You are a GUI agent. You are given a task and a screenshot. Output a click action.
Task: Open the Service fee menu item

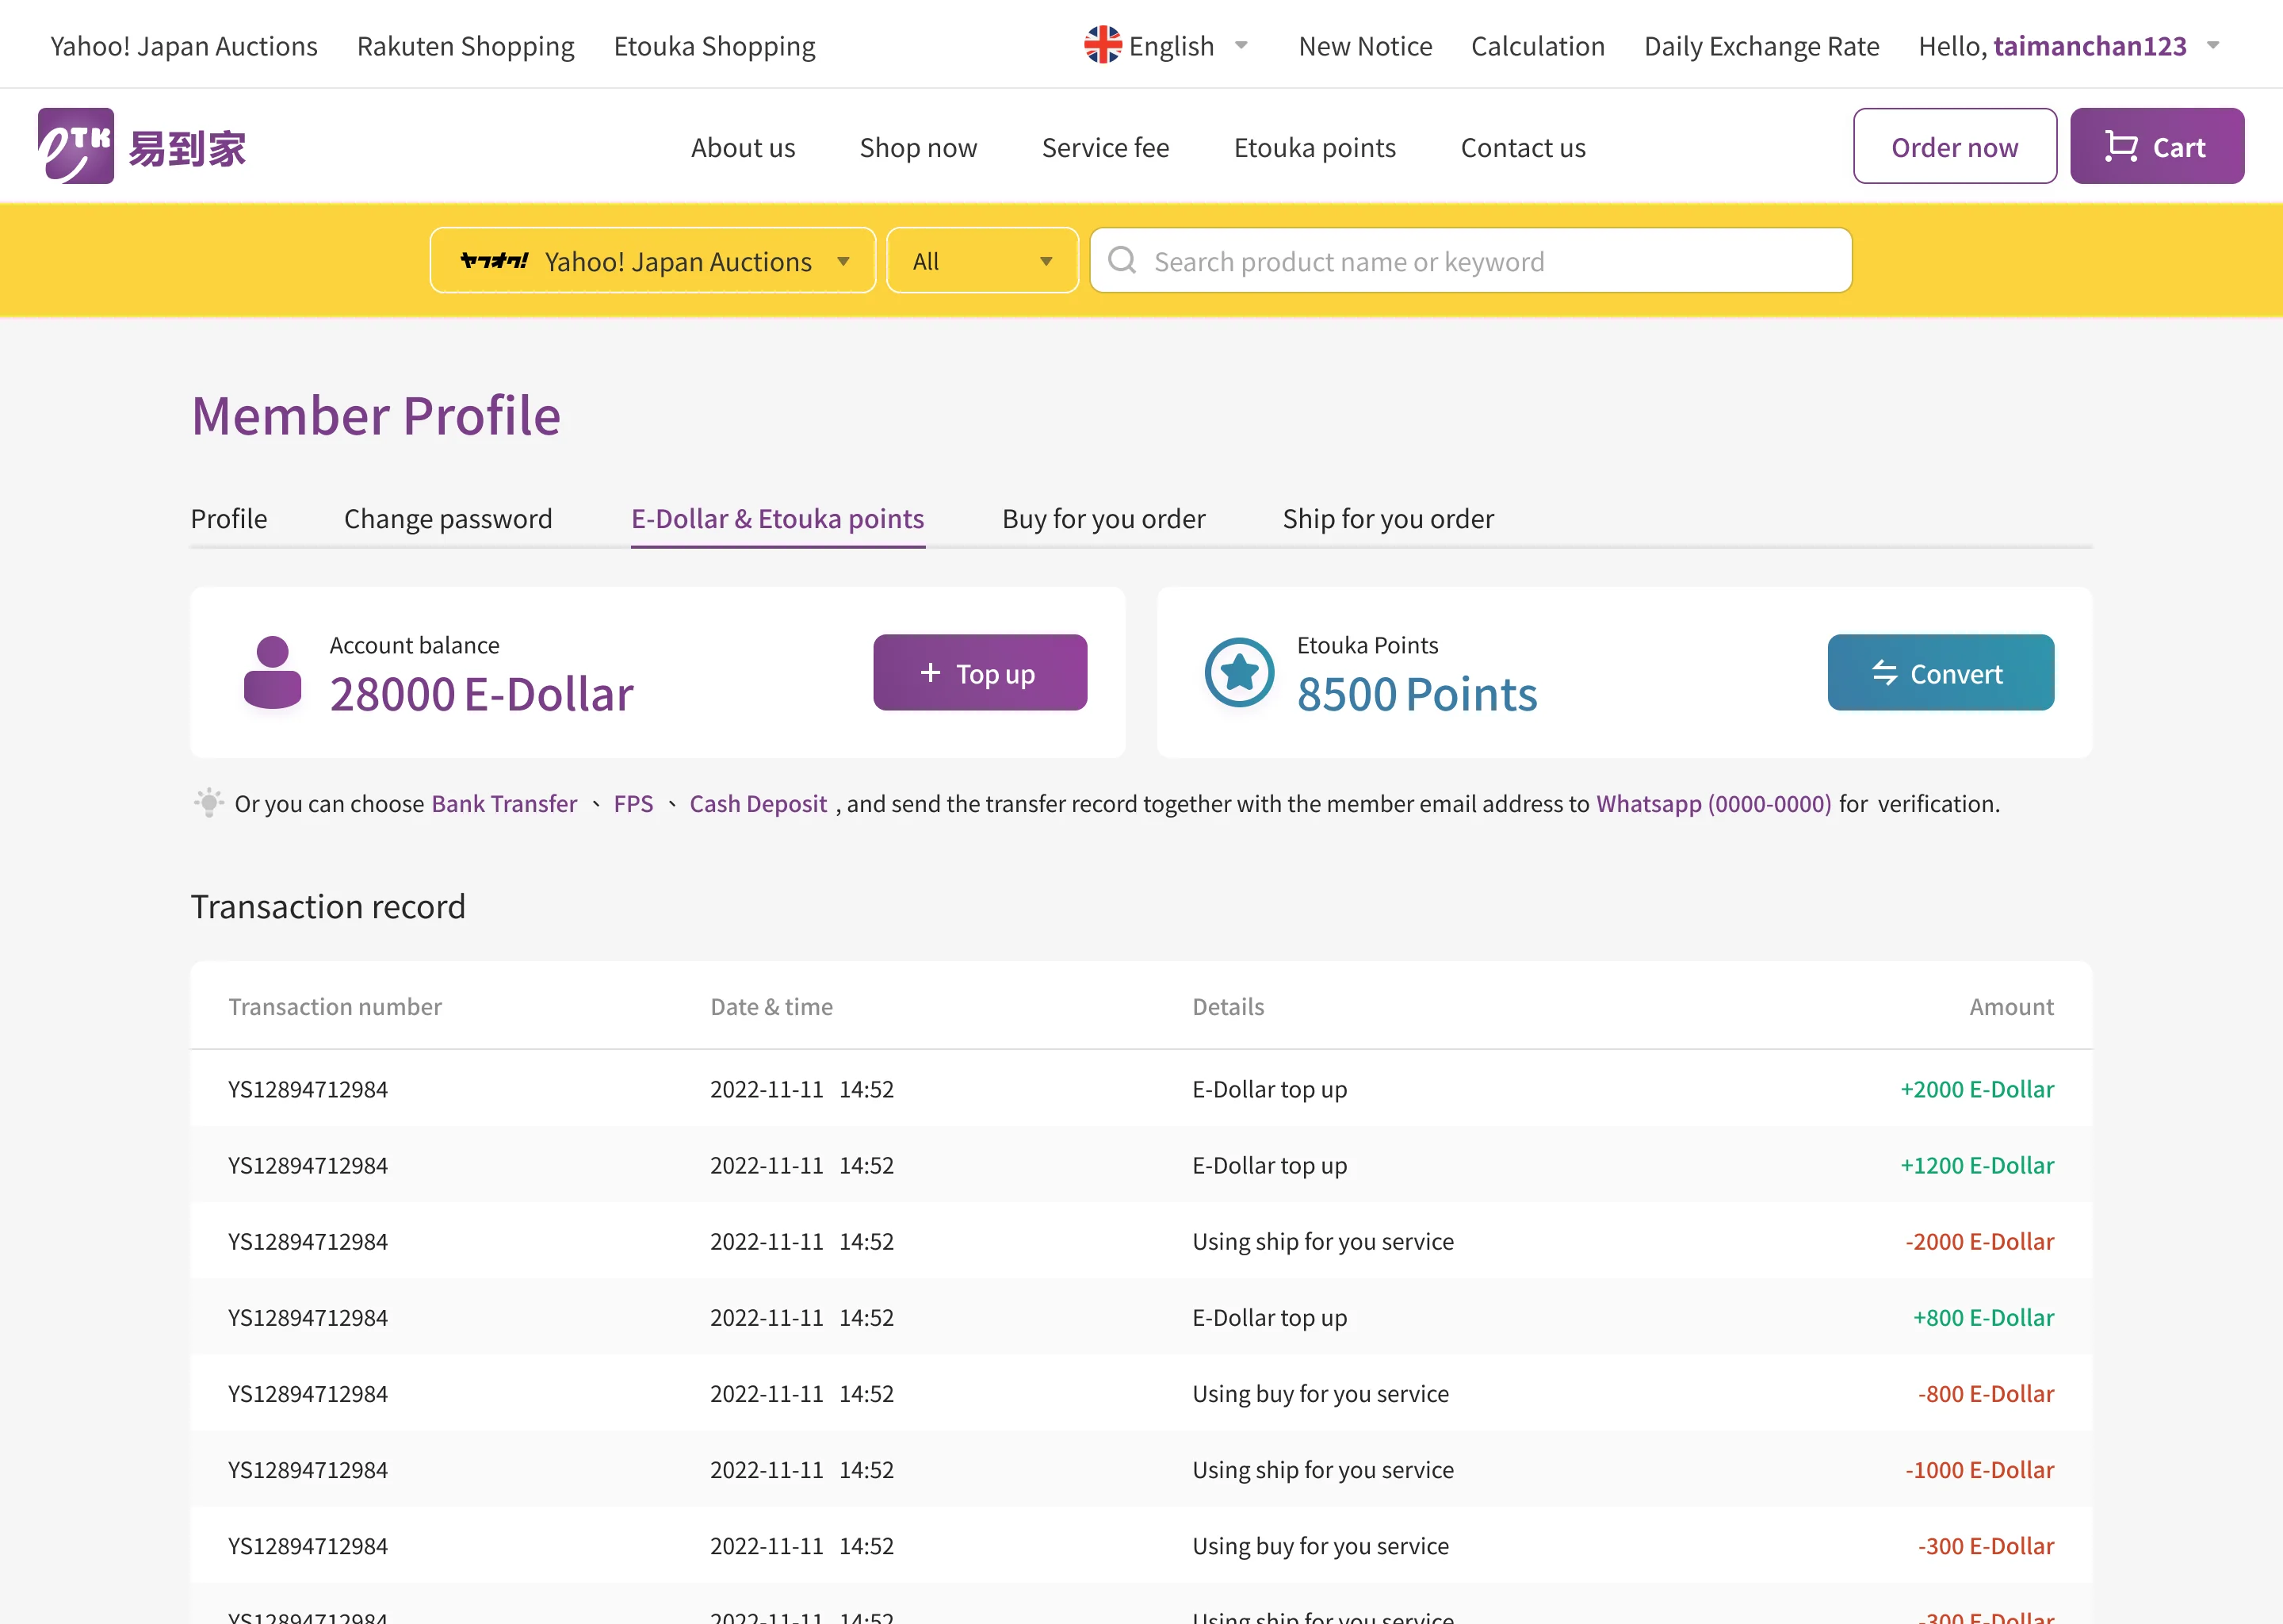click(x=1104, y=147)
